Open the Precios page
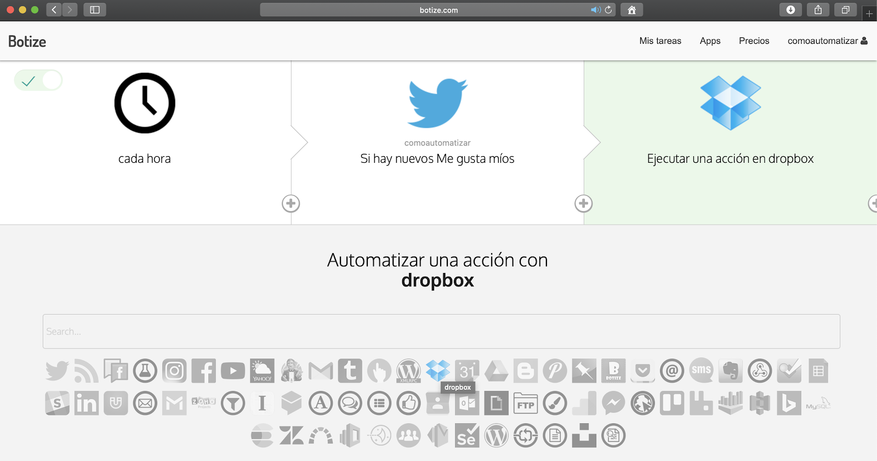 (754, 41)
